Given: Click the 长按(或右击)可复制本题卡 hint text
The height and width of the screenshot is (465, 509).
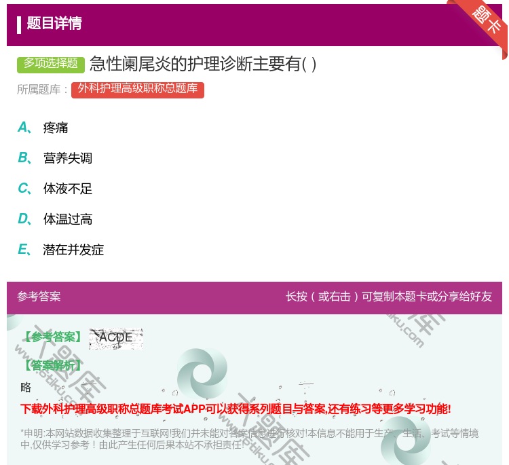Looking at the screenshot, I should point(389,297).
